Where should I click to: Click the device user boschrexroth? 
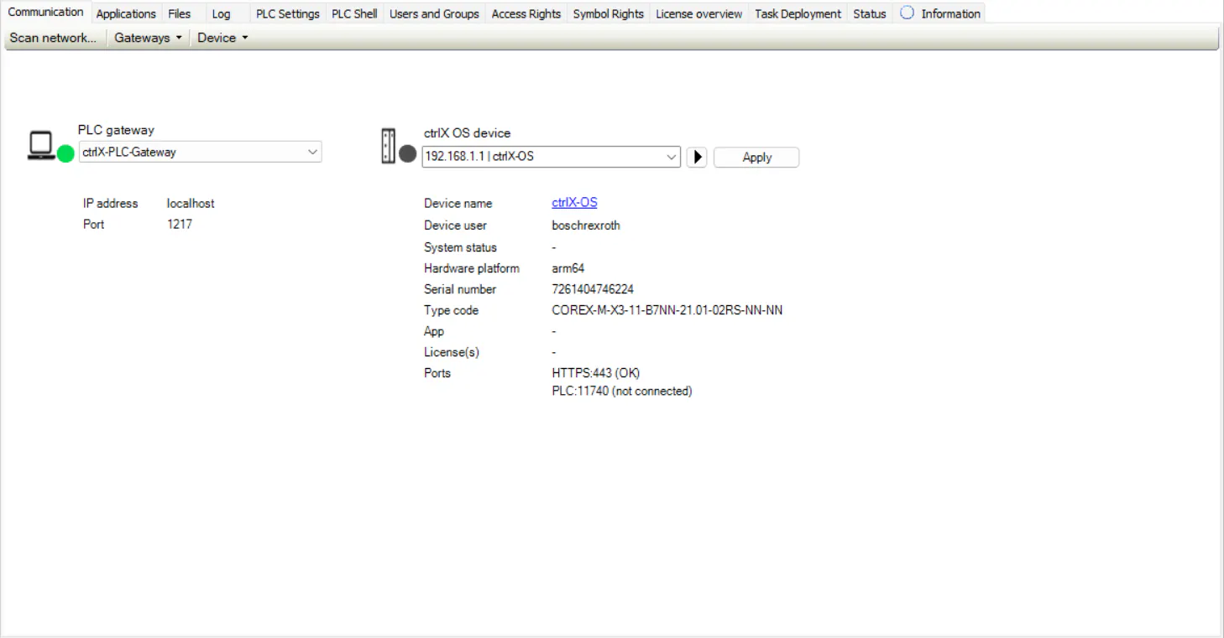coord(586,226)
